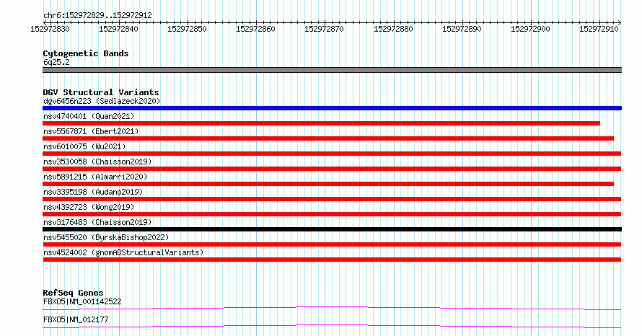
Task: Select nsv5455020 (ByrskaBishop2022) label
Action: click(106, 237)
